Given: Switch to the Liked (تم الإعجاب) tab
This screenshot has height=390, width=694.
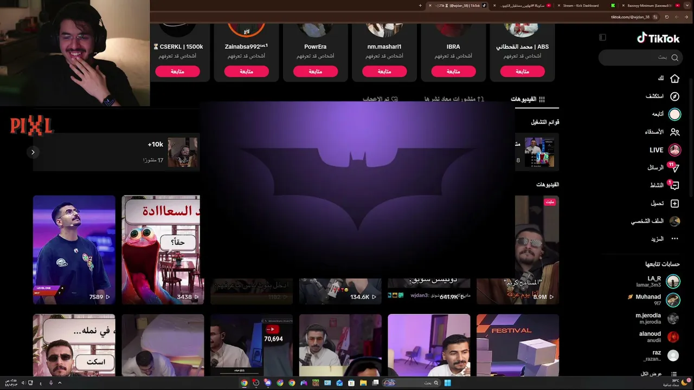Looking at the screenshot, I should point(380,99).
